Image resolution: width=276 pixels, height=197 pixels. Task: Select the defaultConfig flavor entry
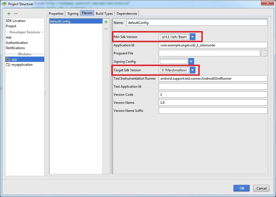[x=76, y=21]
